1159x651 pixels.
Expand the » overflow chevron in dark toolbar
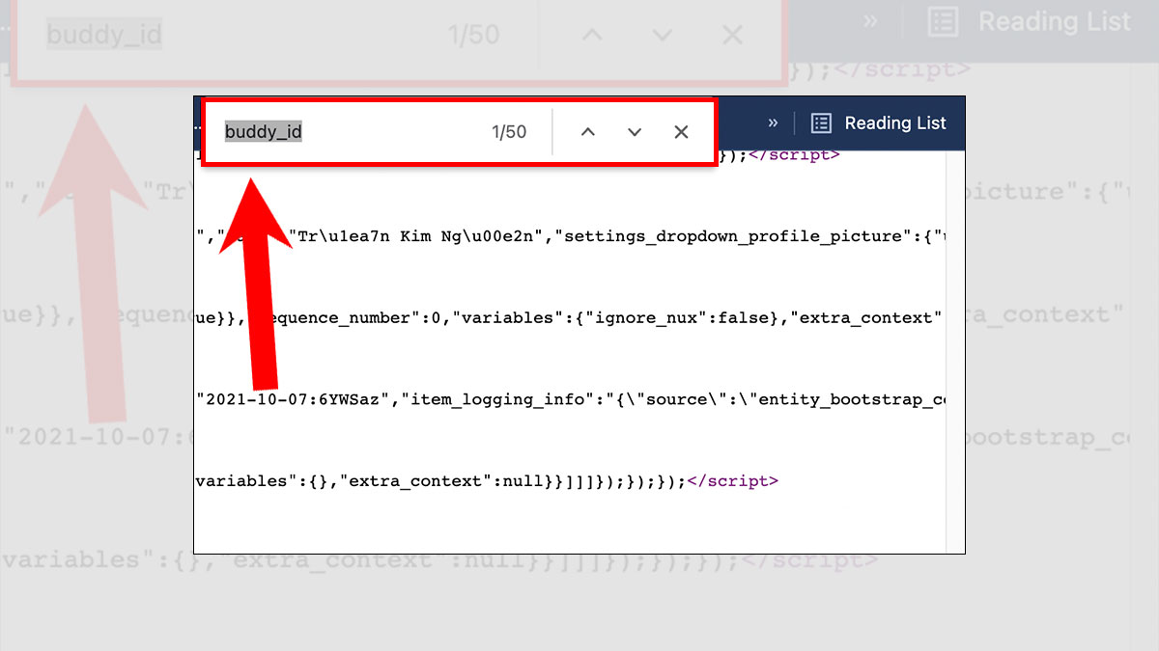773,122
